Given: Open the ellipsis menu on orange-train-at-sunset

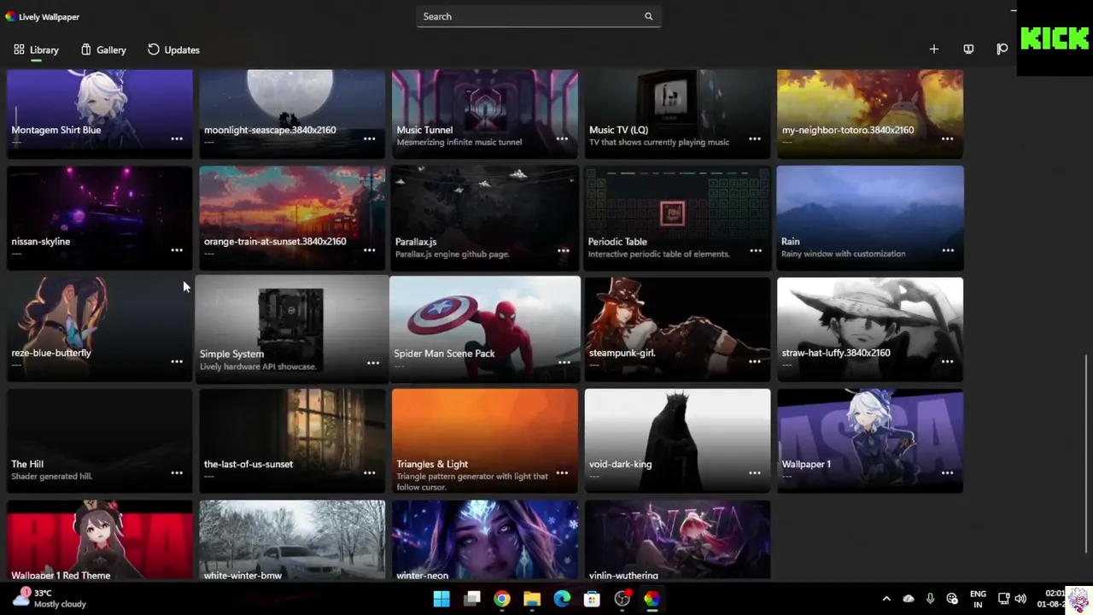Looking at the screenshot, I should 370,250.
